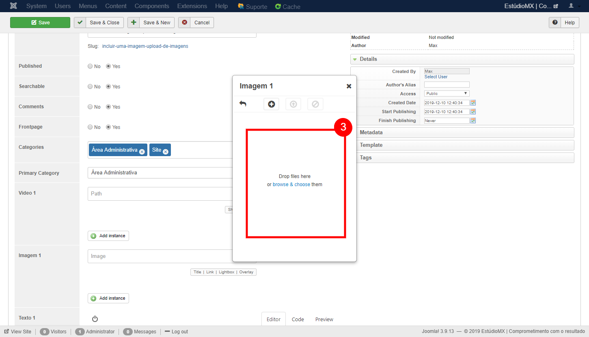Image resolution: width=589 pixels, height=337 pixels.
Task: Close the Imagem 1 dialog
Action: 349,86
